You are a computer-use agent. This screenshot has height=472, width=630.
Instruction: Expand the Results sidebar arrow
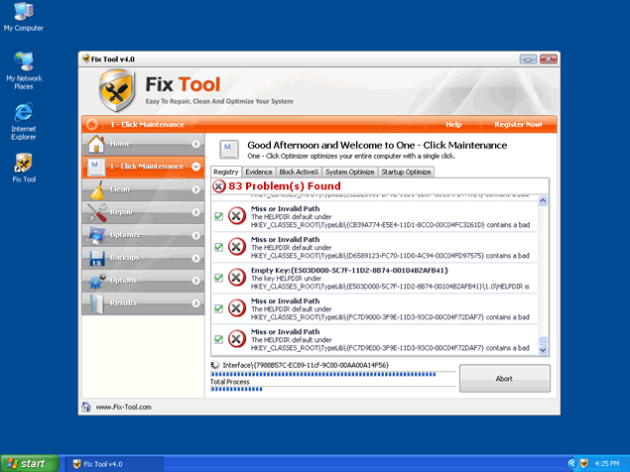coord(196,303)
